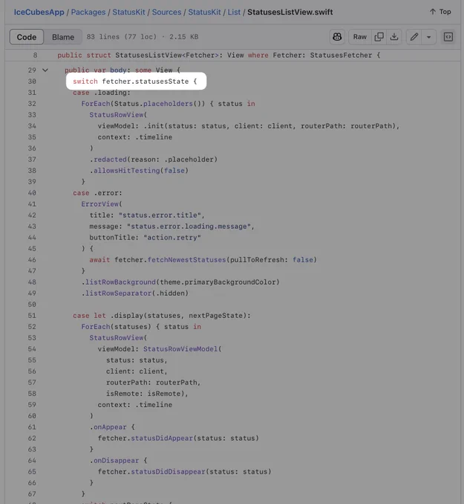Copy raw file contents icon
464x504 pixels.
tap(379, 37)
